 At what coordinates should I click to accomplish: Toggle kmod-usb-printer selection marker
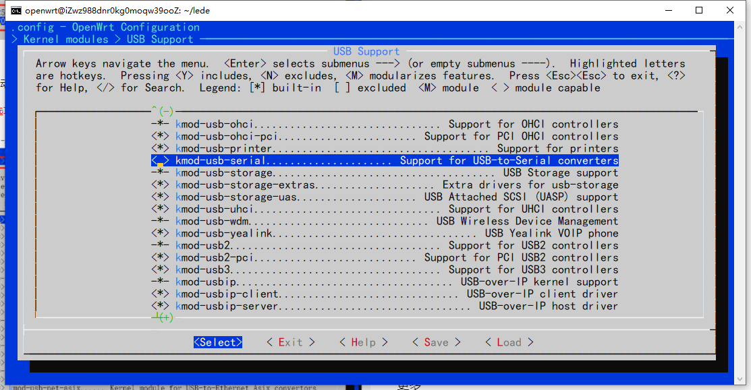pyautogui.click(x=161, y=149)
